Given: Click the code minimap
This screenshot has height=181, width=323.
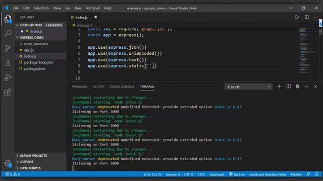Looking at the screenshot, I should [306, 51].
